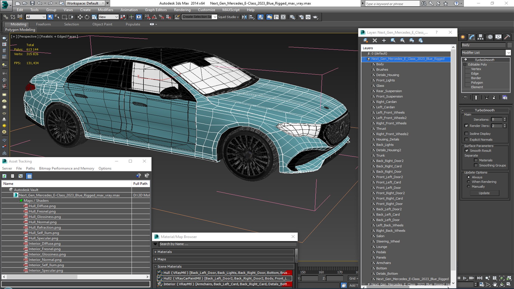514x289 pixels.
Task: Select the Select and Rotate tool
Action: pyautogui.click(x=87, y=17)
